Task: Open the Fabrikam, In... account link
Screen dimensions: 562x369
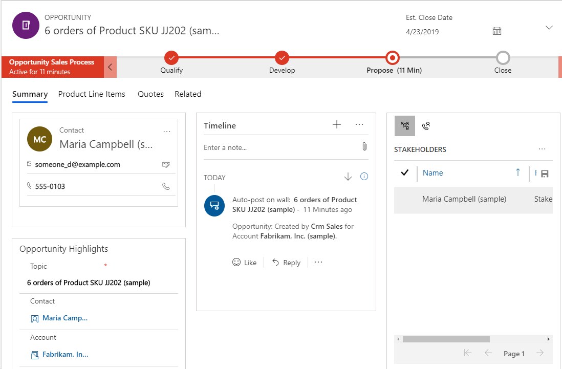Action: [x=65, y=354]
